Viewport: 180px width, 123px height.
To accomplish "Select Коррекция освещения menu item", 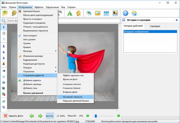I will click(37, 23).
